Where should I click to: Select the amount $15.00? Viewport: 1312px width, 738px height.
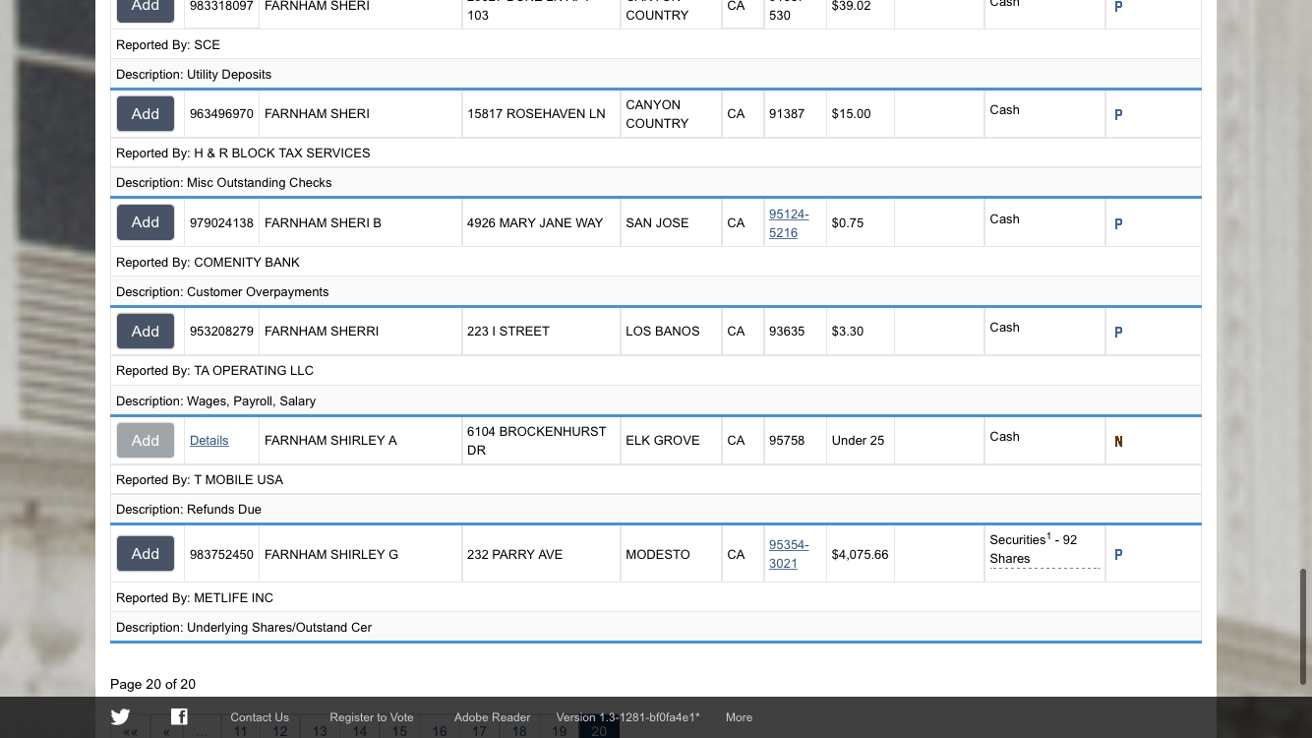point(851,114)
